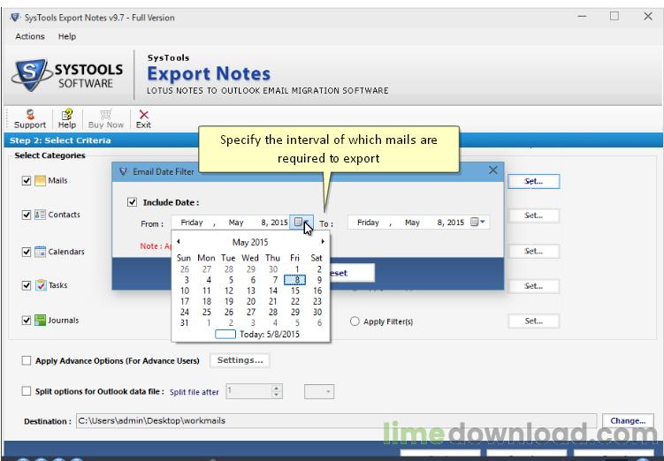Image resolution: width=664 pixels, height=461 pixels.
Task: Select May 23 in the calendar
Action: pos(317,301)
